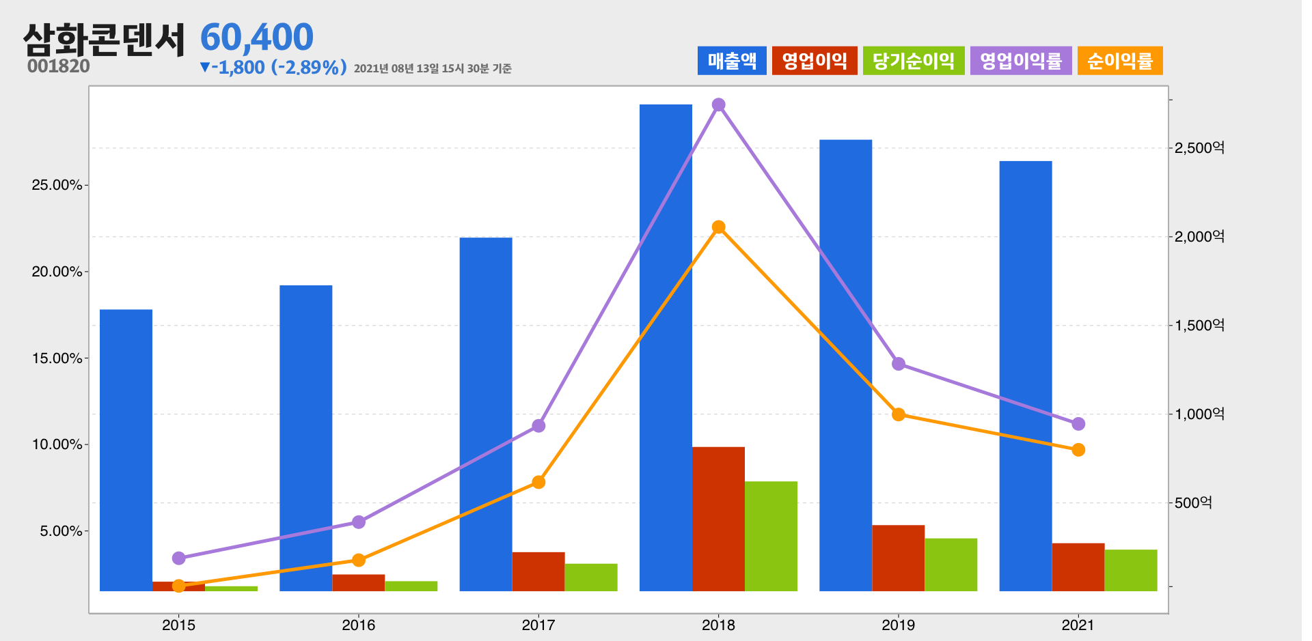Click the 2,000억 right axis label
1312x641 pixels.
[x=1199, y=236]
